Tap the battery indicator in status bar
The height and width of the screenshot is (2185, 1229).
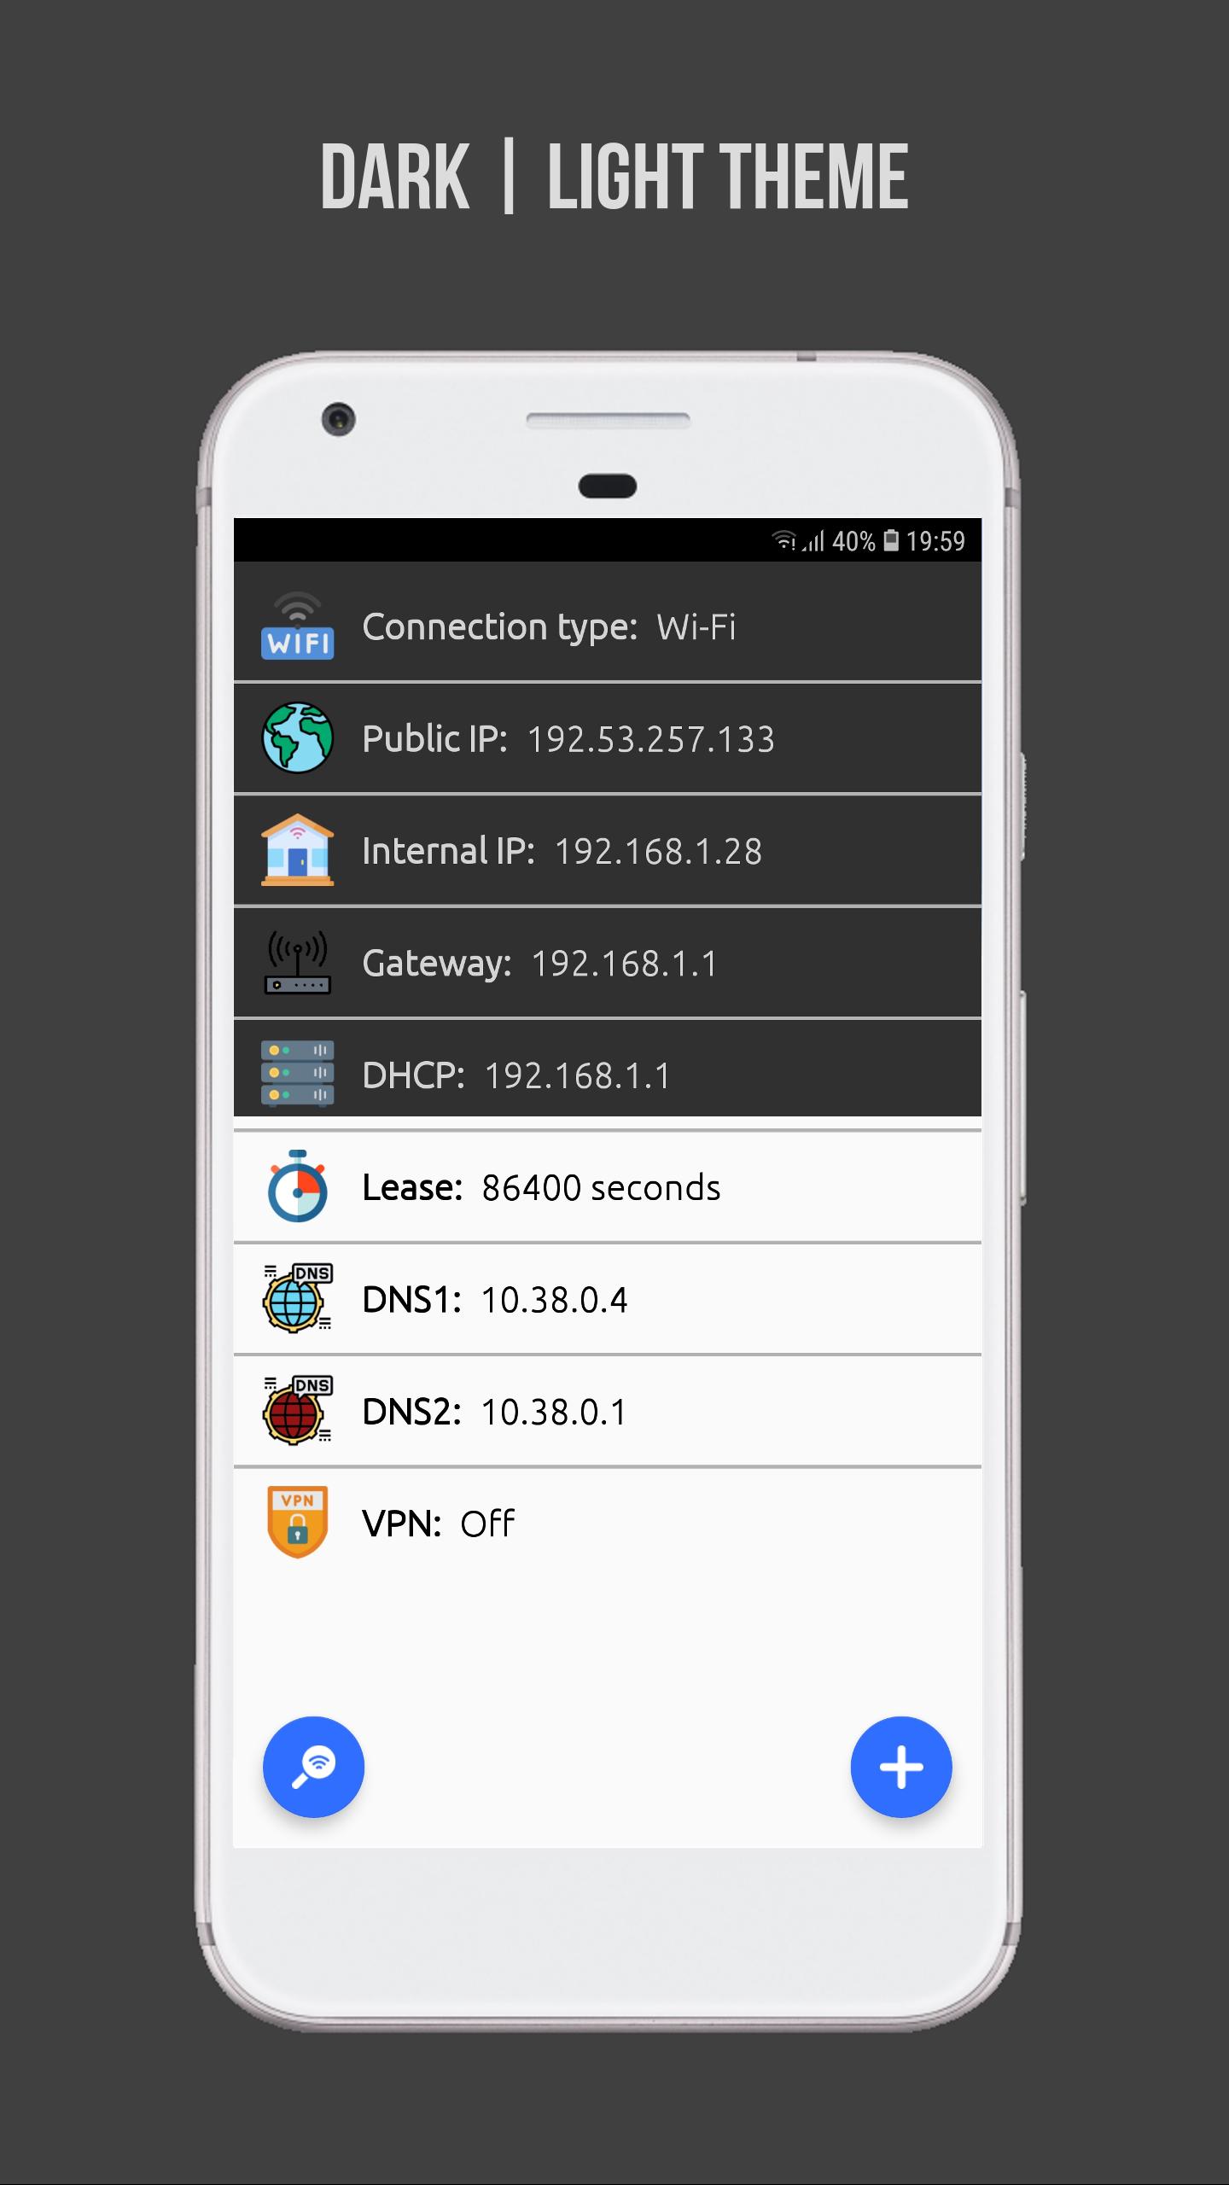point(891,540)
